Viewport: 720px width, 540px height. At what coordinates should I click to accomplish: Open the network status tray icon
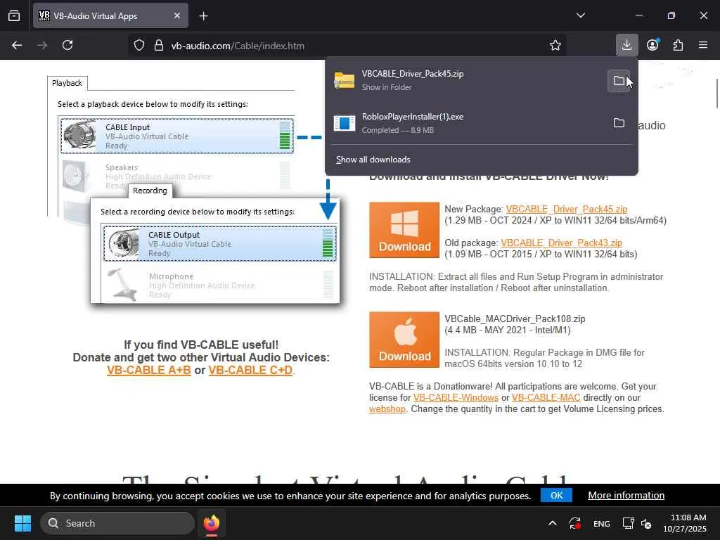click(628, 523)
